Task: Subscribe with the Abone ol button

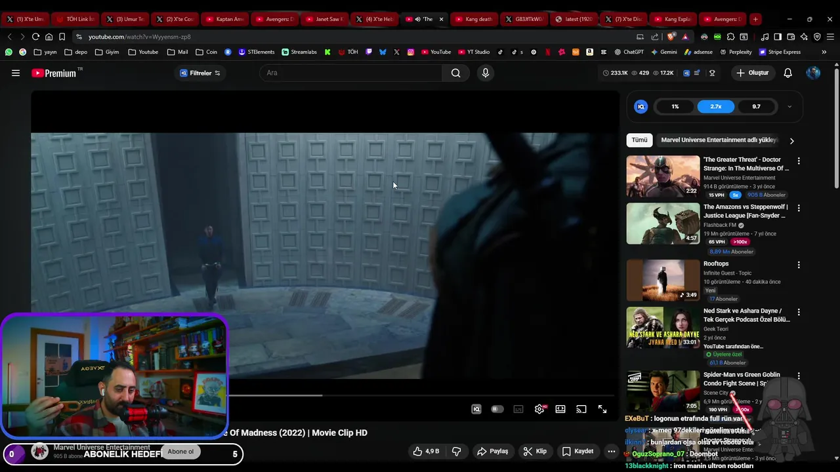Action: 180,452
